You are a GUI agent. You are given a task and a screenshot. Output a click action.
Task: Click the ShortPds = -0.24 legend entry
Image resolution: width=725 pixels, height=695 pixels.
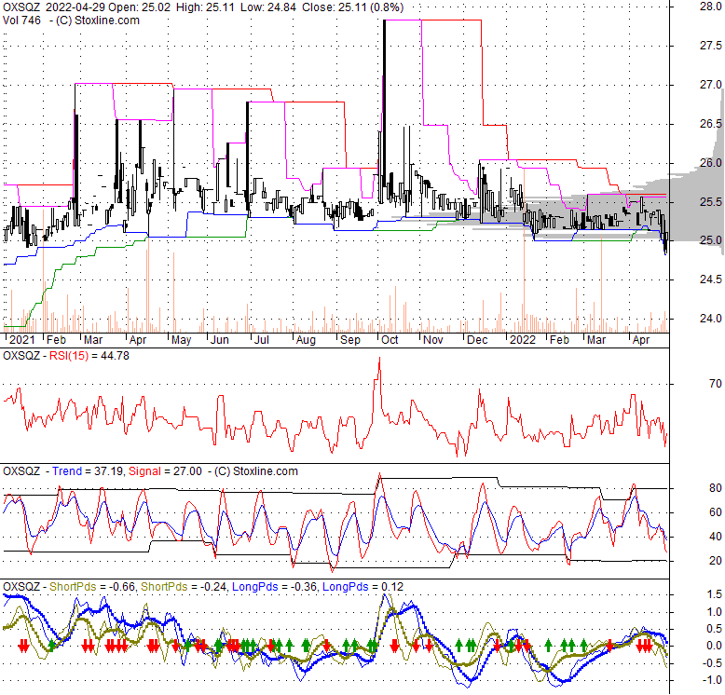(x=184, y=587)
